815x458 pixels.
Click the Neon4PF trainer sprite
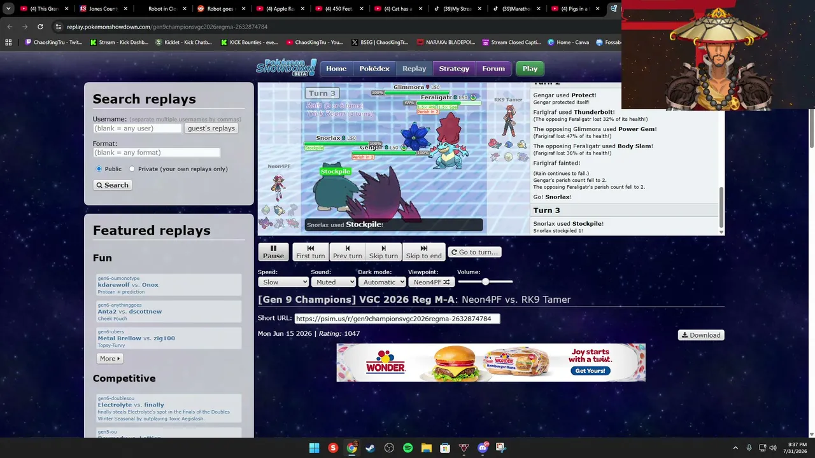[278, 187]
